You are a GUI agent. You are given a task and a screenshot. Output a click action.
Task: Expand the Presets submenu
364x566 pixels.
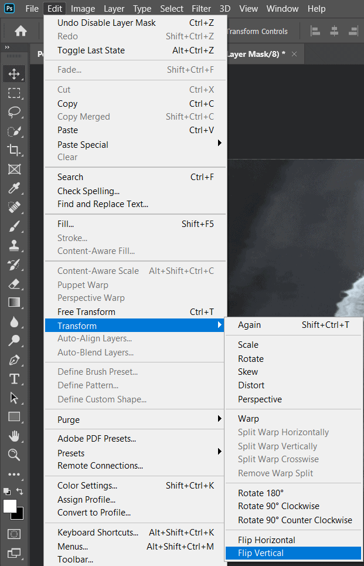point(135,453)
